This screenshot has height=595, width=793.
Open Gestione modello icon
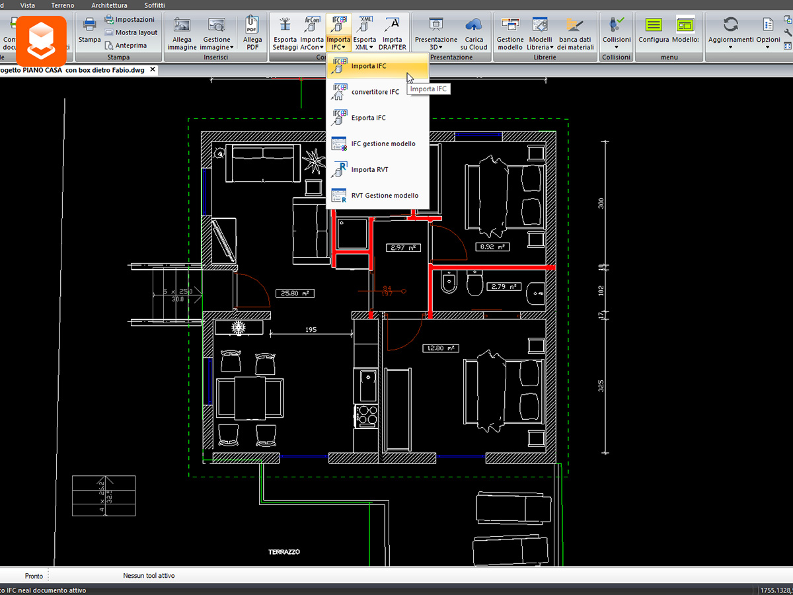click(510, 33)
